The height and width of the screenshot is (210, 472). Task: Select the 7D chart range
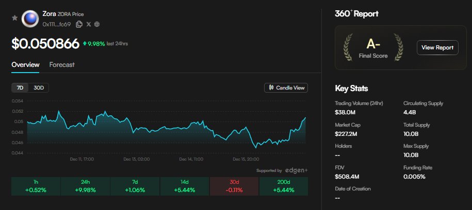coord(20,87)
